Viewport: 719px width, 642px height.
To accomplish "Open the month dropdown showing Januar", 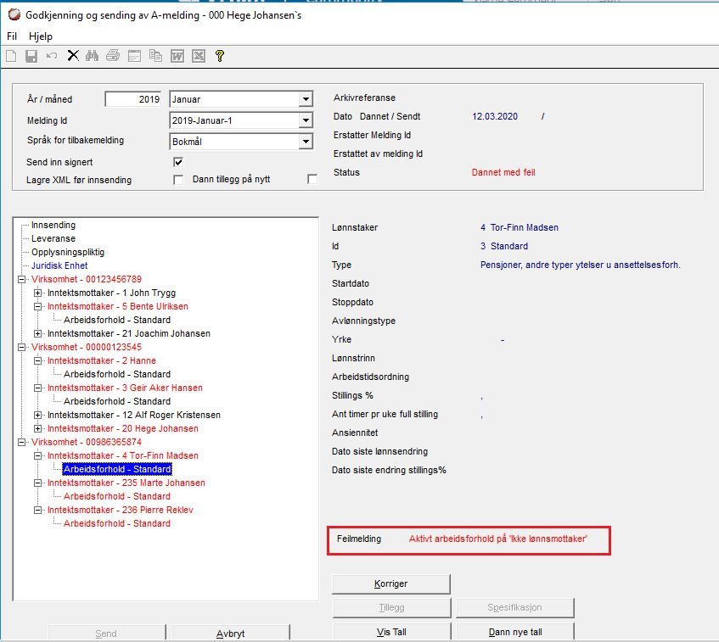I will 306,100.
